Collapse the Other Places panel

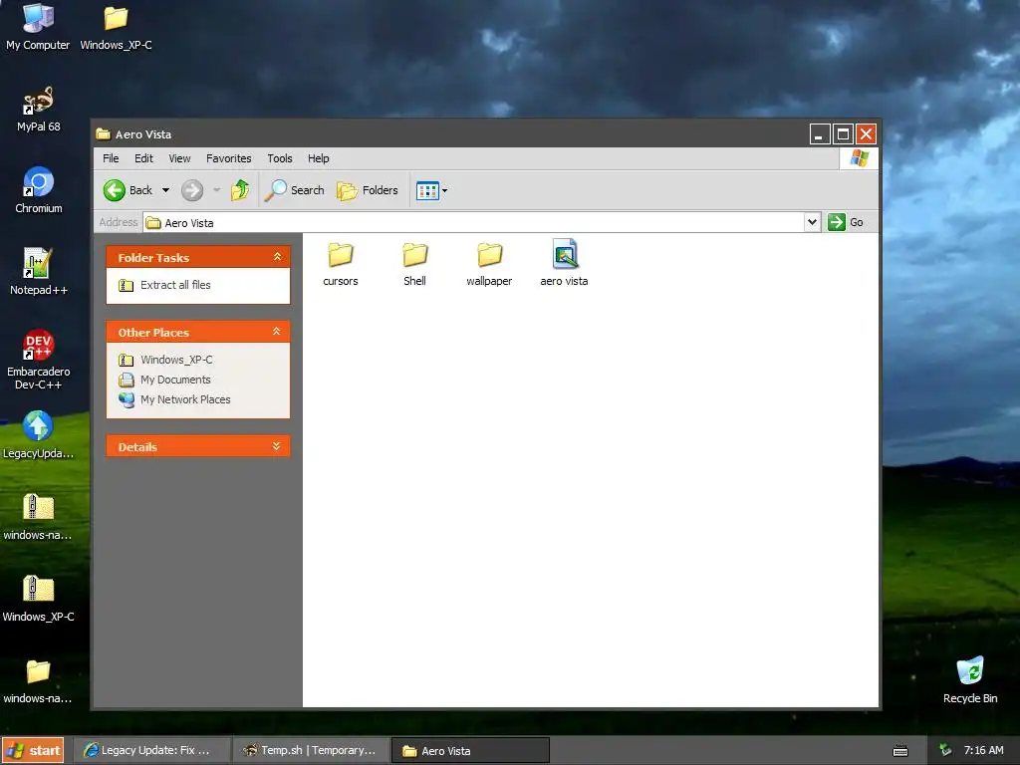(277, 332)
